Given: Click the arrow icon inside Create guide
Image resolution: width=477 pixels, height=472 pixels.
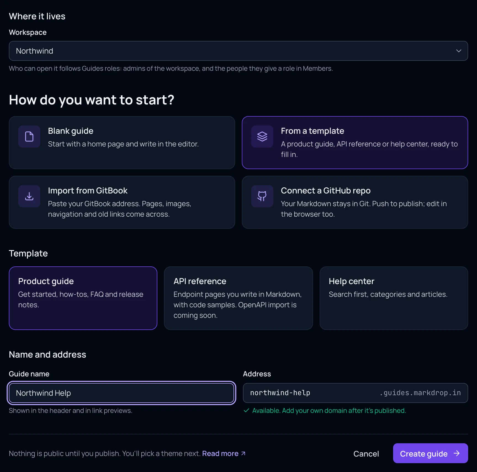Looking at the screenshot, I should [x=457, y=453].
